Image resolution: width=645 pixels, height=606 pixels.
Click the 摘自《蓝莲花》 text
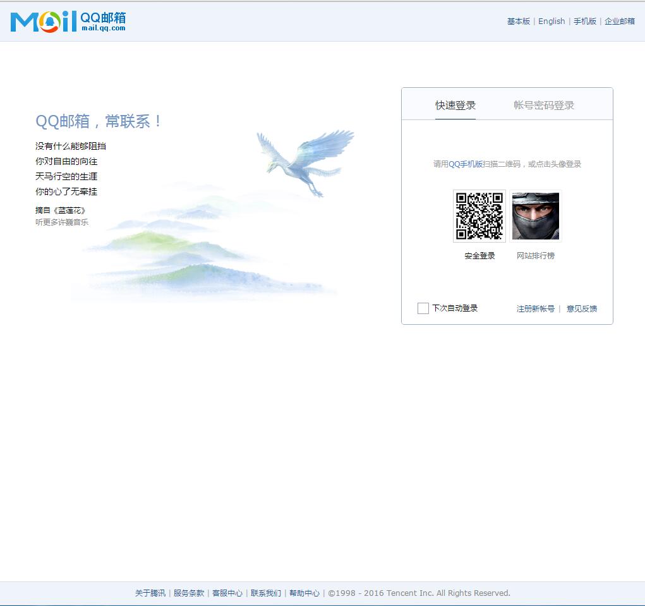(61, 210)
